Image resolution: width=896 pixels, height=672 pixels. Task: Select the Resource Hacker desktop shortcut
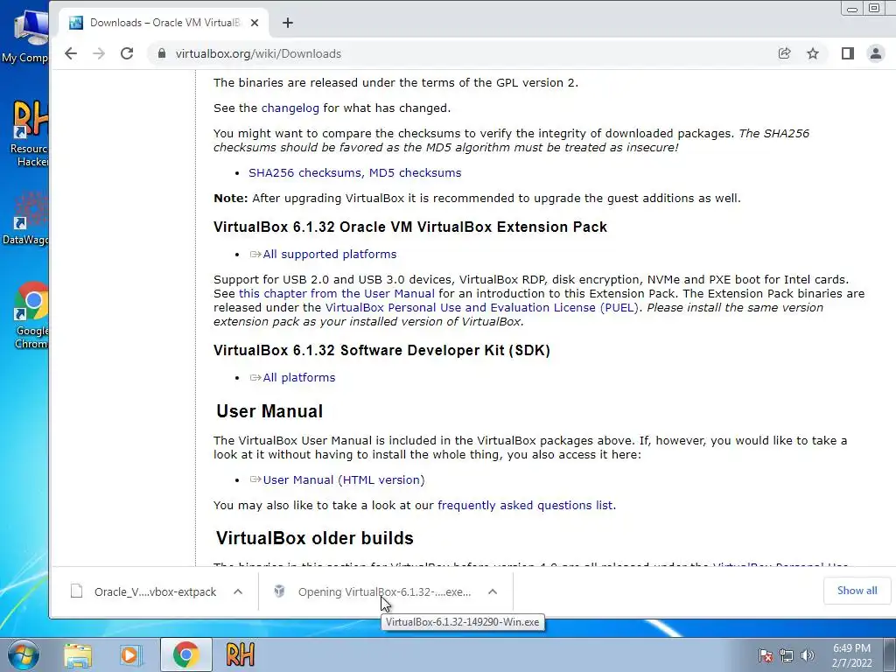pyautogui.click(x=29, y=134)
